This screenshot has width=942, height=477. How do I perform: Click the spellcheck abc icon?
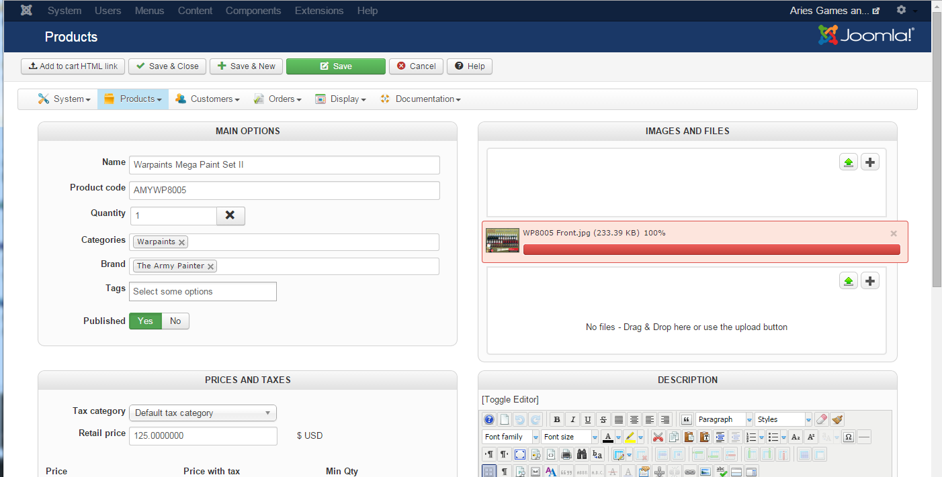pyautogui.click(x=721, y=472)
